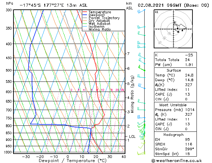Click the green wind barb at 500 hPa
The height and width of the screenshot is (163, 212).
click(x=141, y=68)
